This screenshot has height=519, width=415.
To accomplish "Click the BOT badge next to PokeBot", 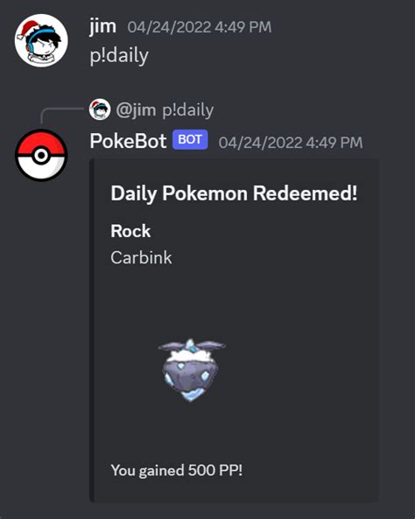I will (190, 140).
